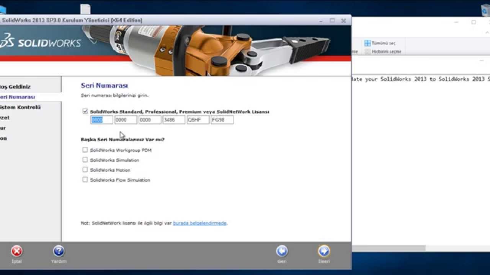
Task: Click the Seri Numarası page heading
Action: (x=105, y=86)
